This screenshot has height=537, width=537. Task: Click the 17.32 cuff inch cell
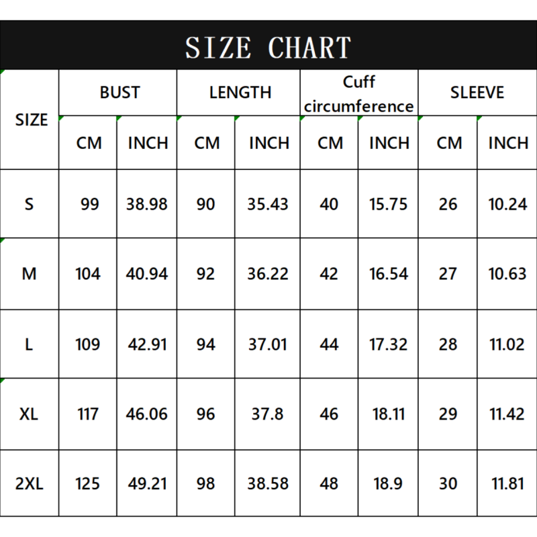click(x=388, y=344)
